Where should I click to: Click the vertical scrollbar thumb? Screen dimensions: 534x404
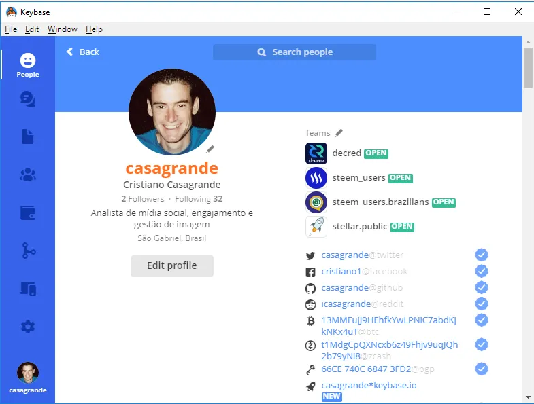click(528, 67)
